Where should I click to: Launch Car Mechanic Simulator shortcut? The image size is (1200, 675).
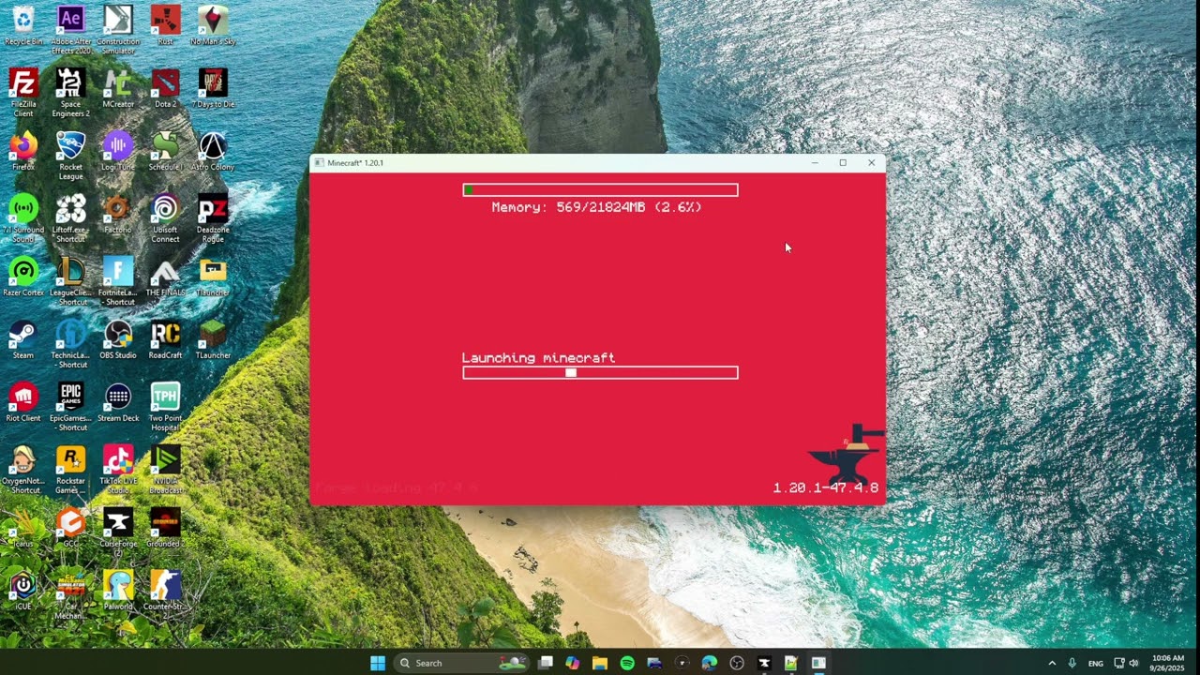pos(71,594)
